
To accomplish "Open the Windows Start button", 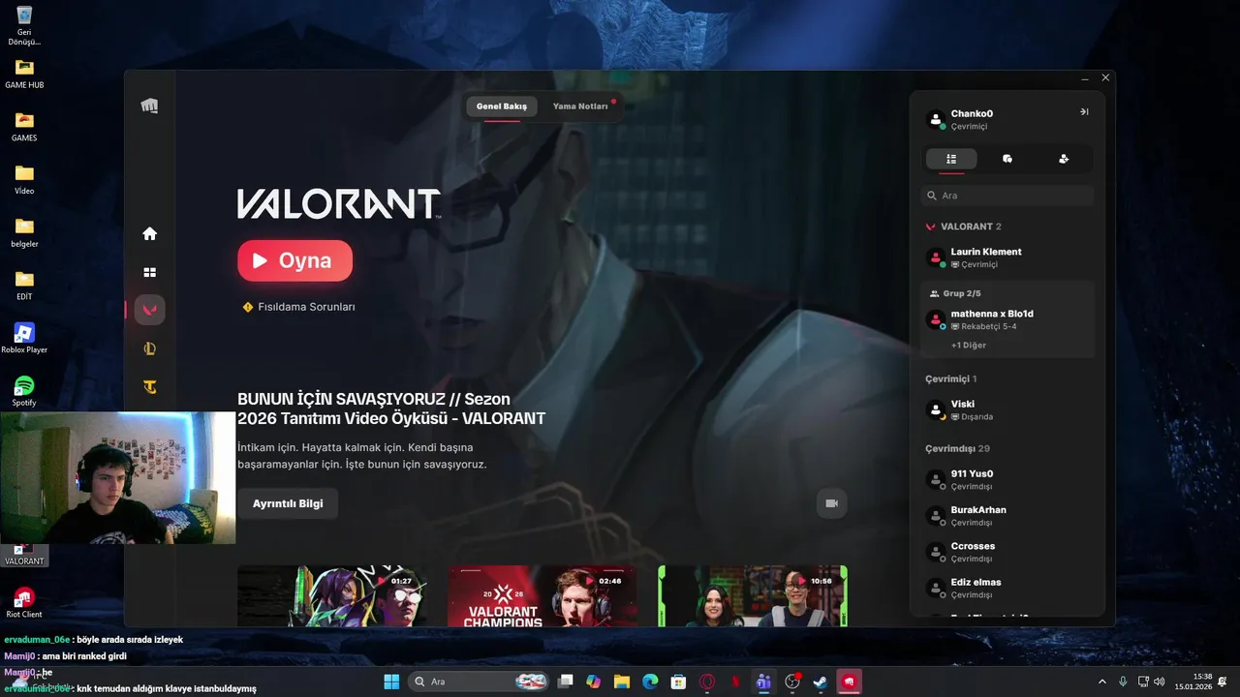I will pos(391,682).
